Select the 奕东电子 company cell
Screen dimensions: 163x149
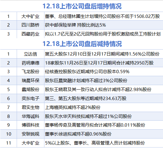click(x=31, y=99)
